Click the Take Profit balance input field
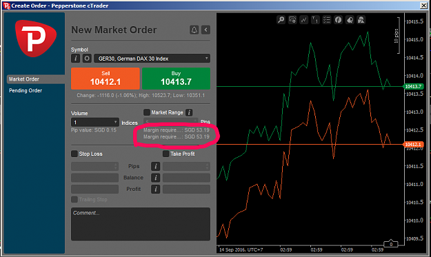Image resolution: width=431 pixels, height=257 pixels. click(186, 178)
